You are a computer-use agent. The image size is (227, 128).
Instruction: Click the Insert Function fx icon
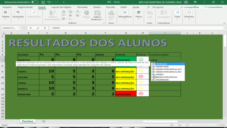(45, 28)
